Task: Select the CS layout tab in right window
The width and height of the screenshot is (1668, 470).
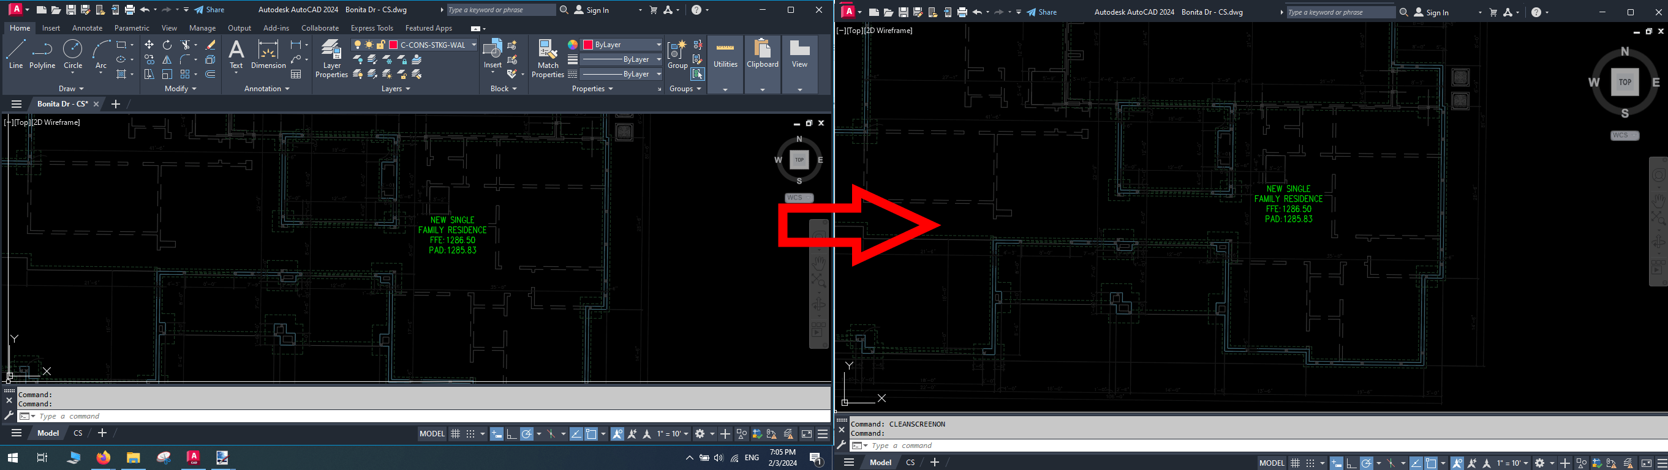Action: 910,462
